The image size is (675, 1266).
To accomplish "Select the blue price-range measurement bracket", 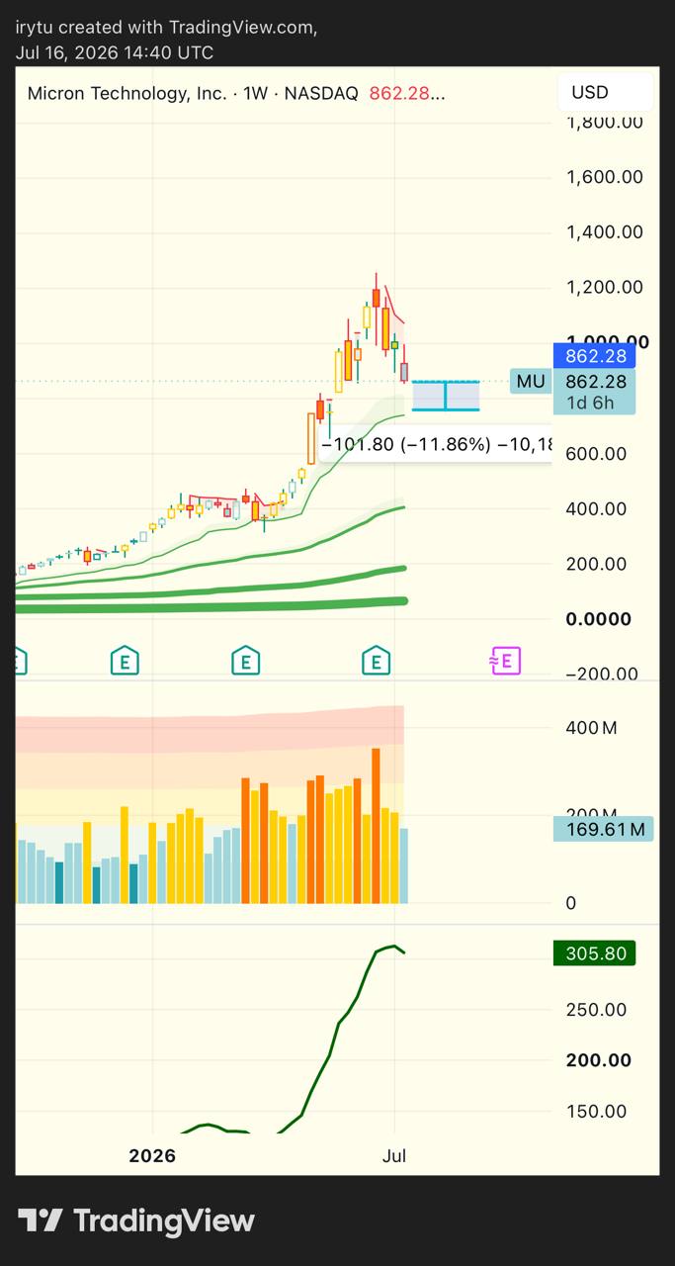I will pos(446,396).
